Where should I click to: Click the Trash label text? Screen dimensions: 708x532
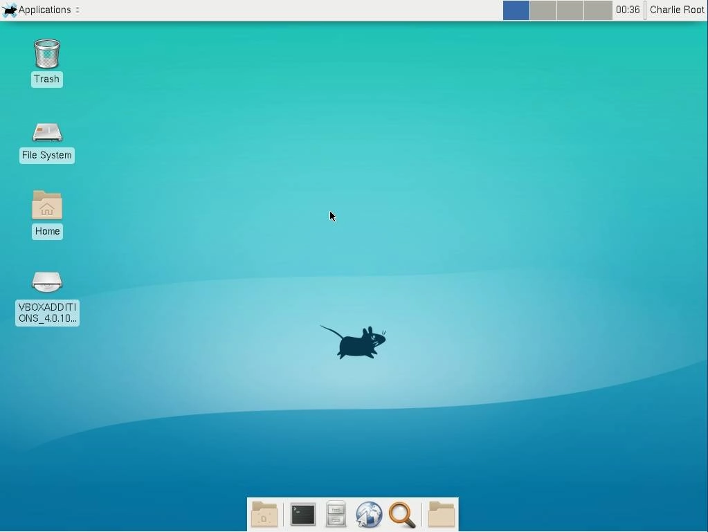47,79
